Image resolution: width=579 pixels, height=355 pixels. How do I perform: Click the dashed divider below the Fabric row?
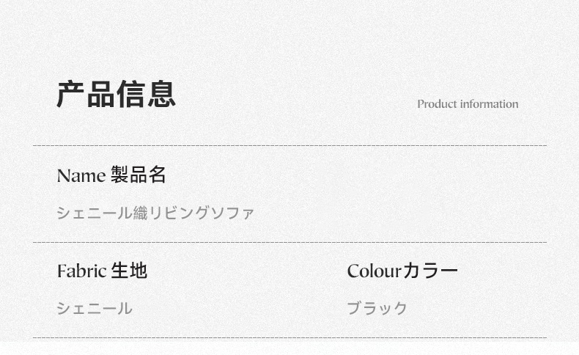tap(290, 337)
